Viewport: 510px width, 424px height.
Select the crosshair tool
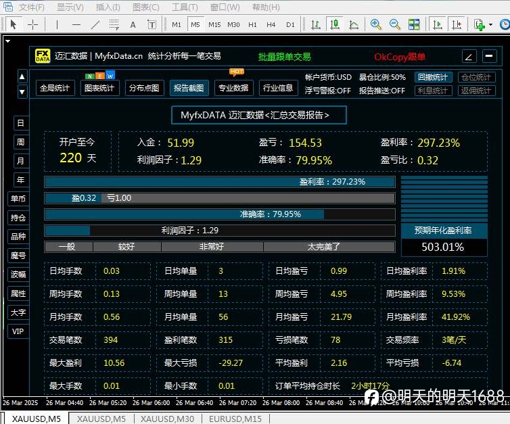click(x=33, y=24)
